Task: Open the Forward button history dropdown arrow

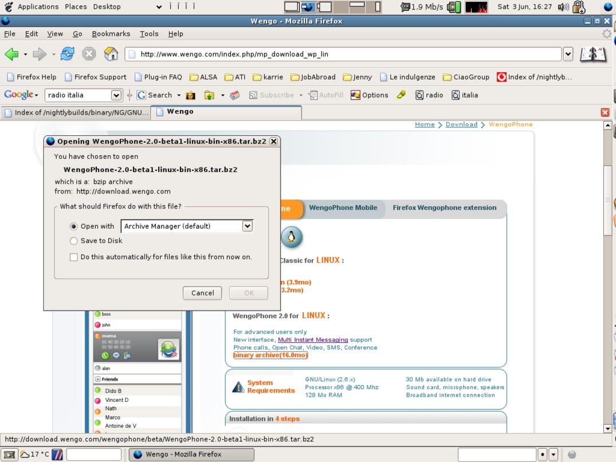Action: tap(53, 54)
